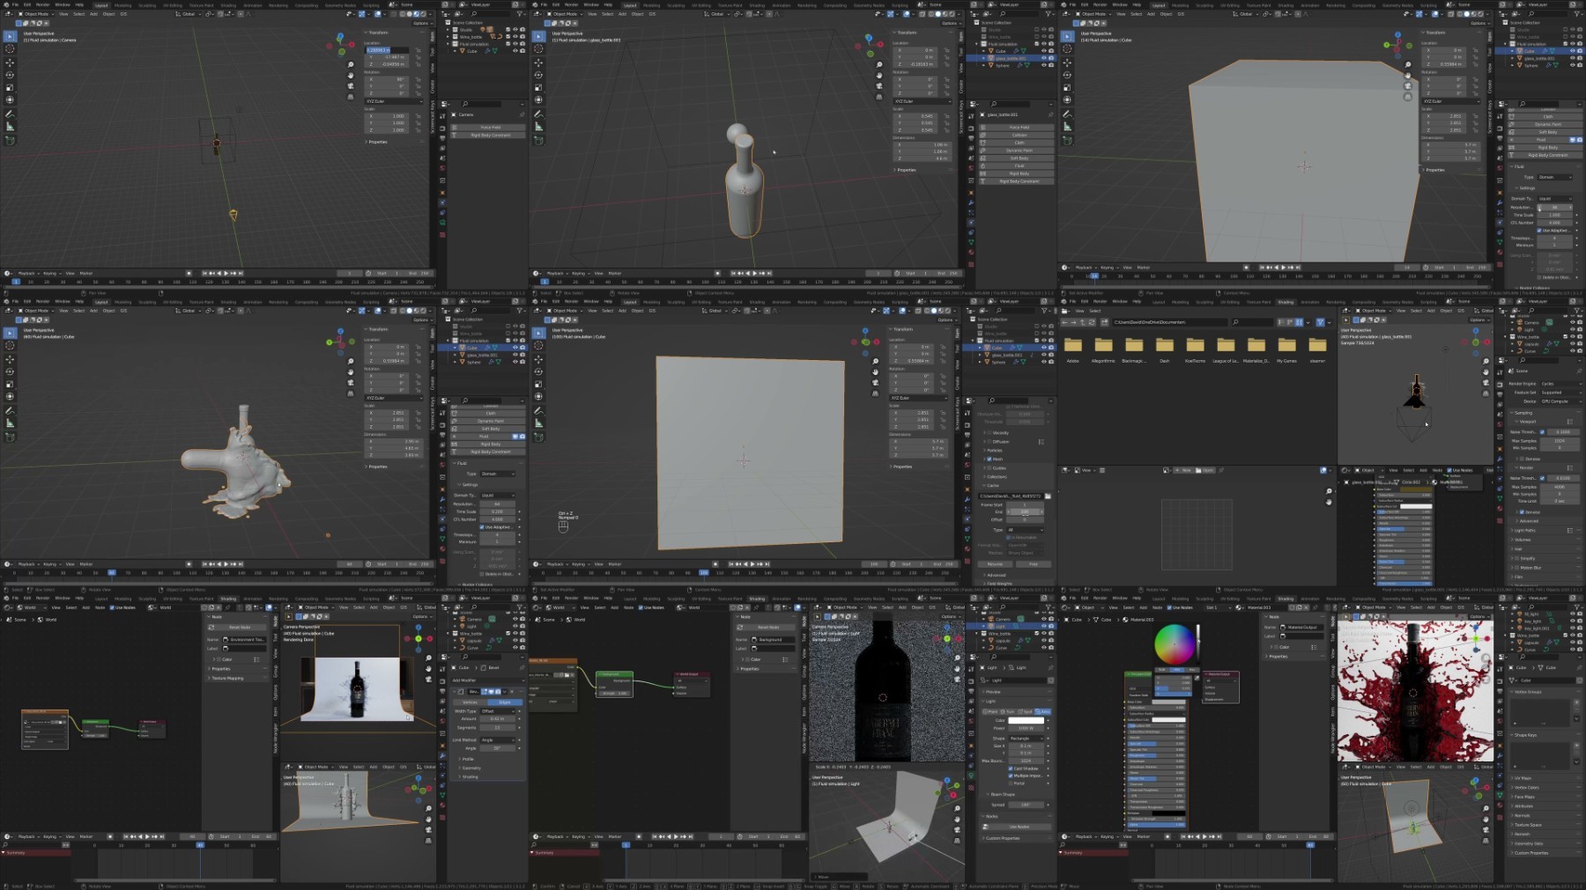
Task: Select the Point light type
Action: click(991, 711)
